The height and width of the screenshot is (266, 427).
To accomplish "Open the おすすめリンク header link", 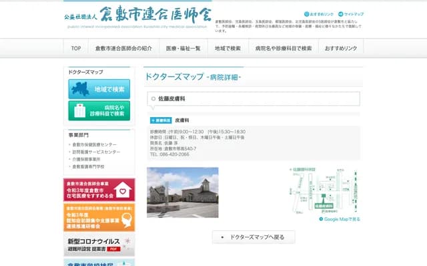I will click(x=320, y=14).
